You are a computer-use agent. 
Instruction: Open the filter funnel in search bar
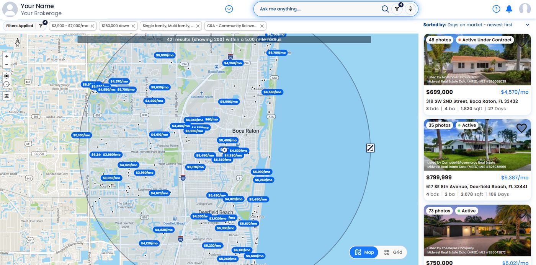click(397, 9)
